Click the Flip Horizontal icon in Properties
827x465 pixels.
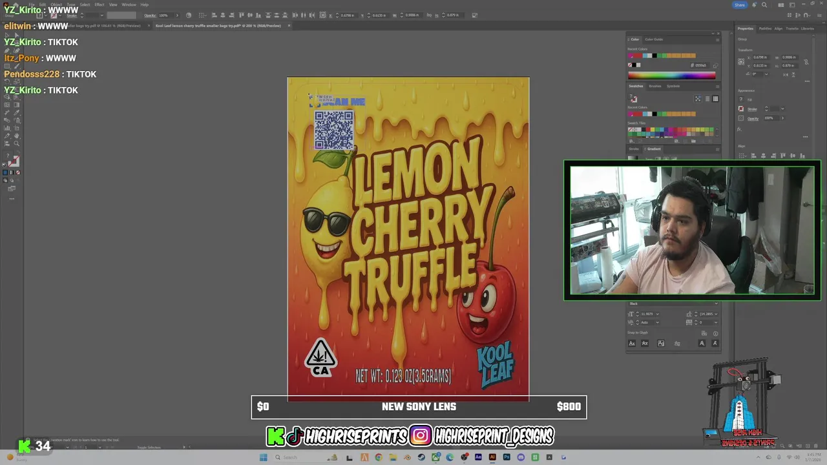786,75
